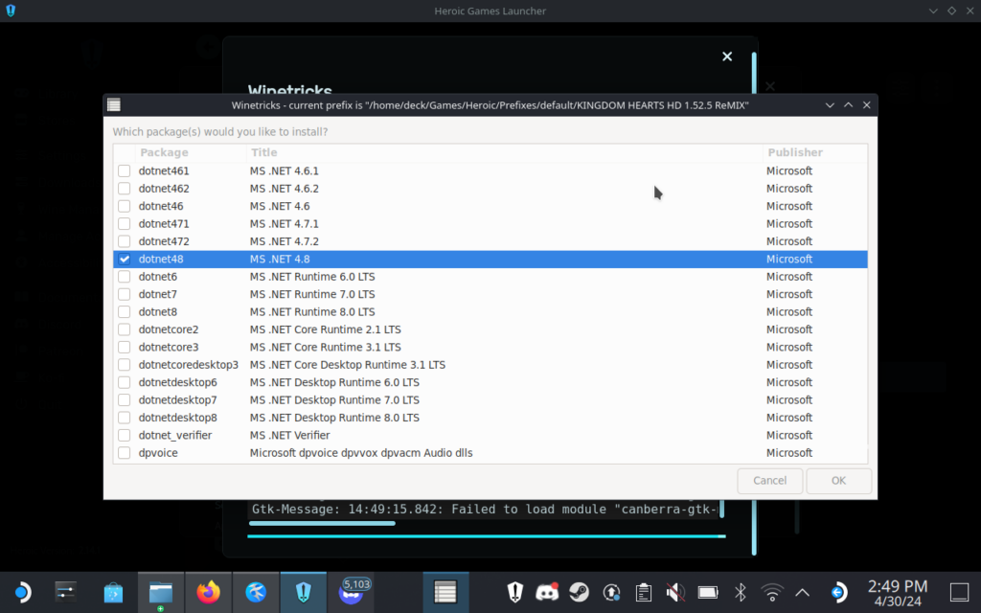981x613 pixels.
Task: Open Steam tray icon
Action: click(x=580, y=592)
